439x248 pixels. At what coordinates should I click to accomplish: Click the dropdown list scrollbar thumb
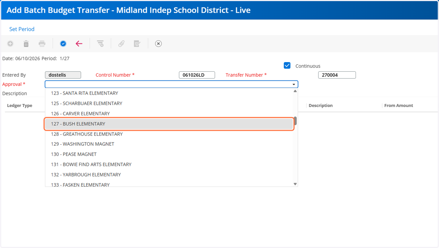(295, 121)
